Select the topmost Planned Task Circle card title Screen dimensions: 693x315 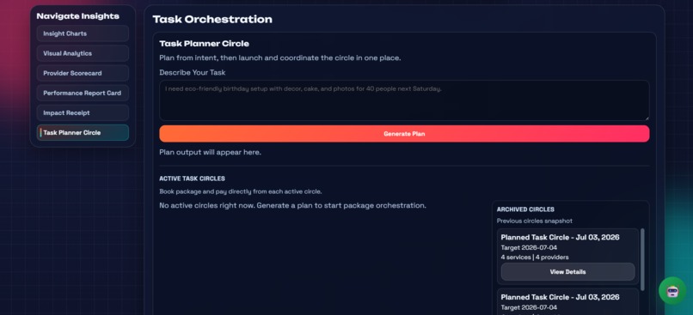coord(560,238)
